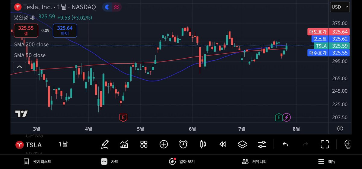Open the indicators chart icon
Image resolution: width=362 pixels, height=169 pixels.
(124, 144)
